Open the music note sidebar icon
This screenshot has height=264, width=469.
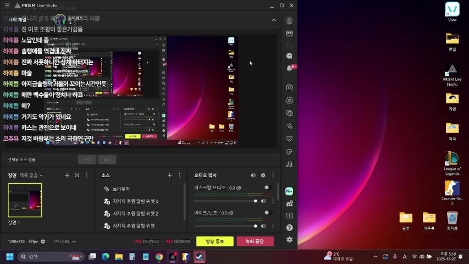pyautogui.click(x=289, y=164)
